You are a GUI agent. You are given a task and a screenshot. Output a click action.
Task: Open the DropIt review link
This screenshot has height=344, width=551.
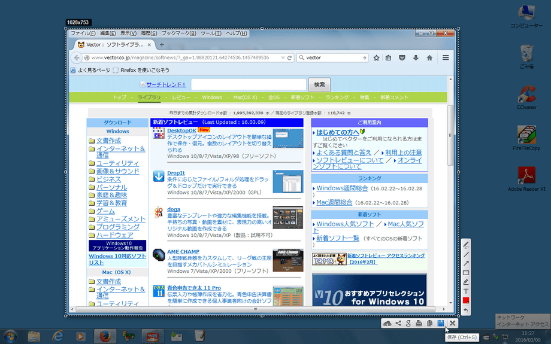[175, 173]
